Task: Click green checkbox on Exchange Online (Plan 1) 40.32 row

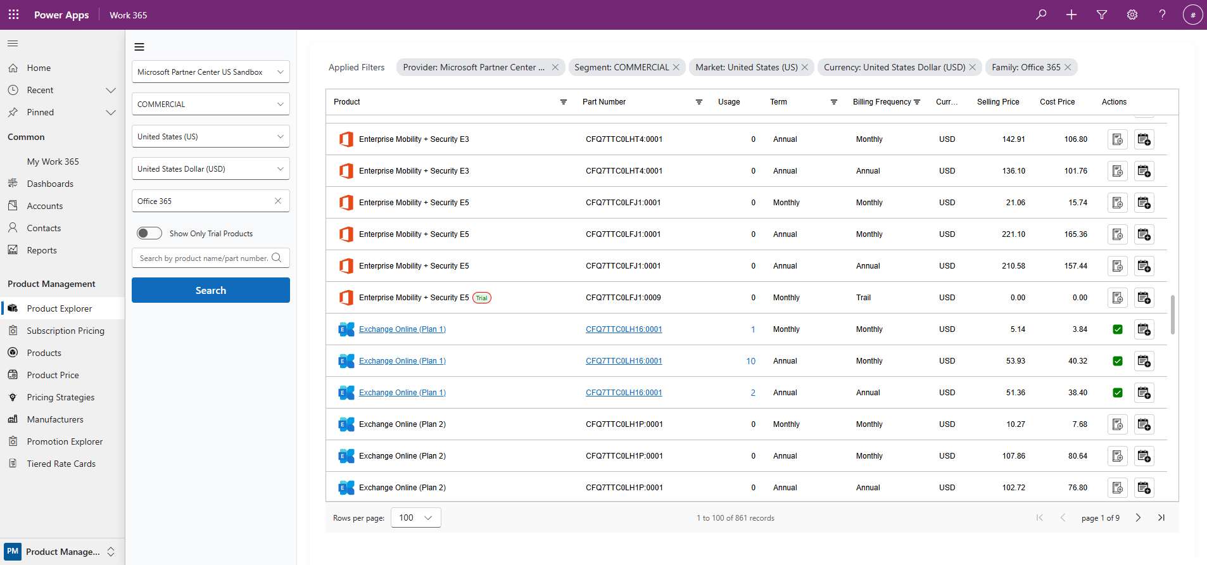Action: point(1118,361)
